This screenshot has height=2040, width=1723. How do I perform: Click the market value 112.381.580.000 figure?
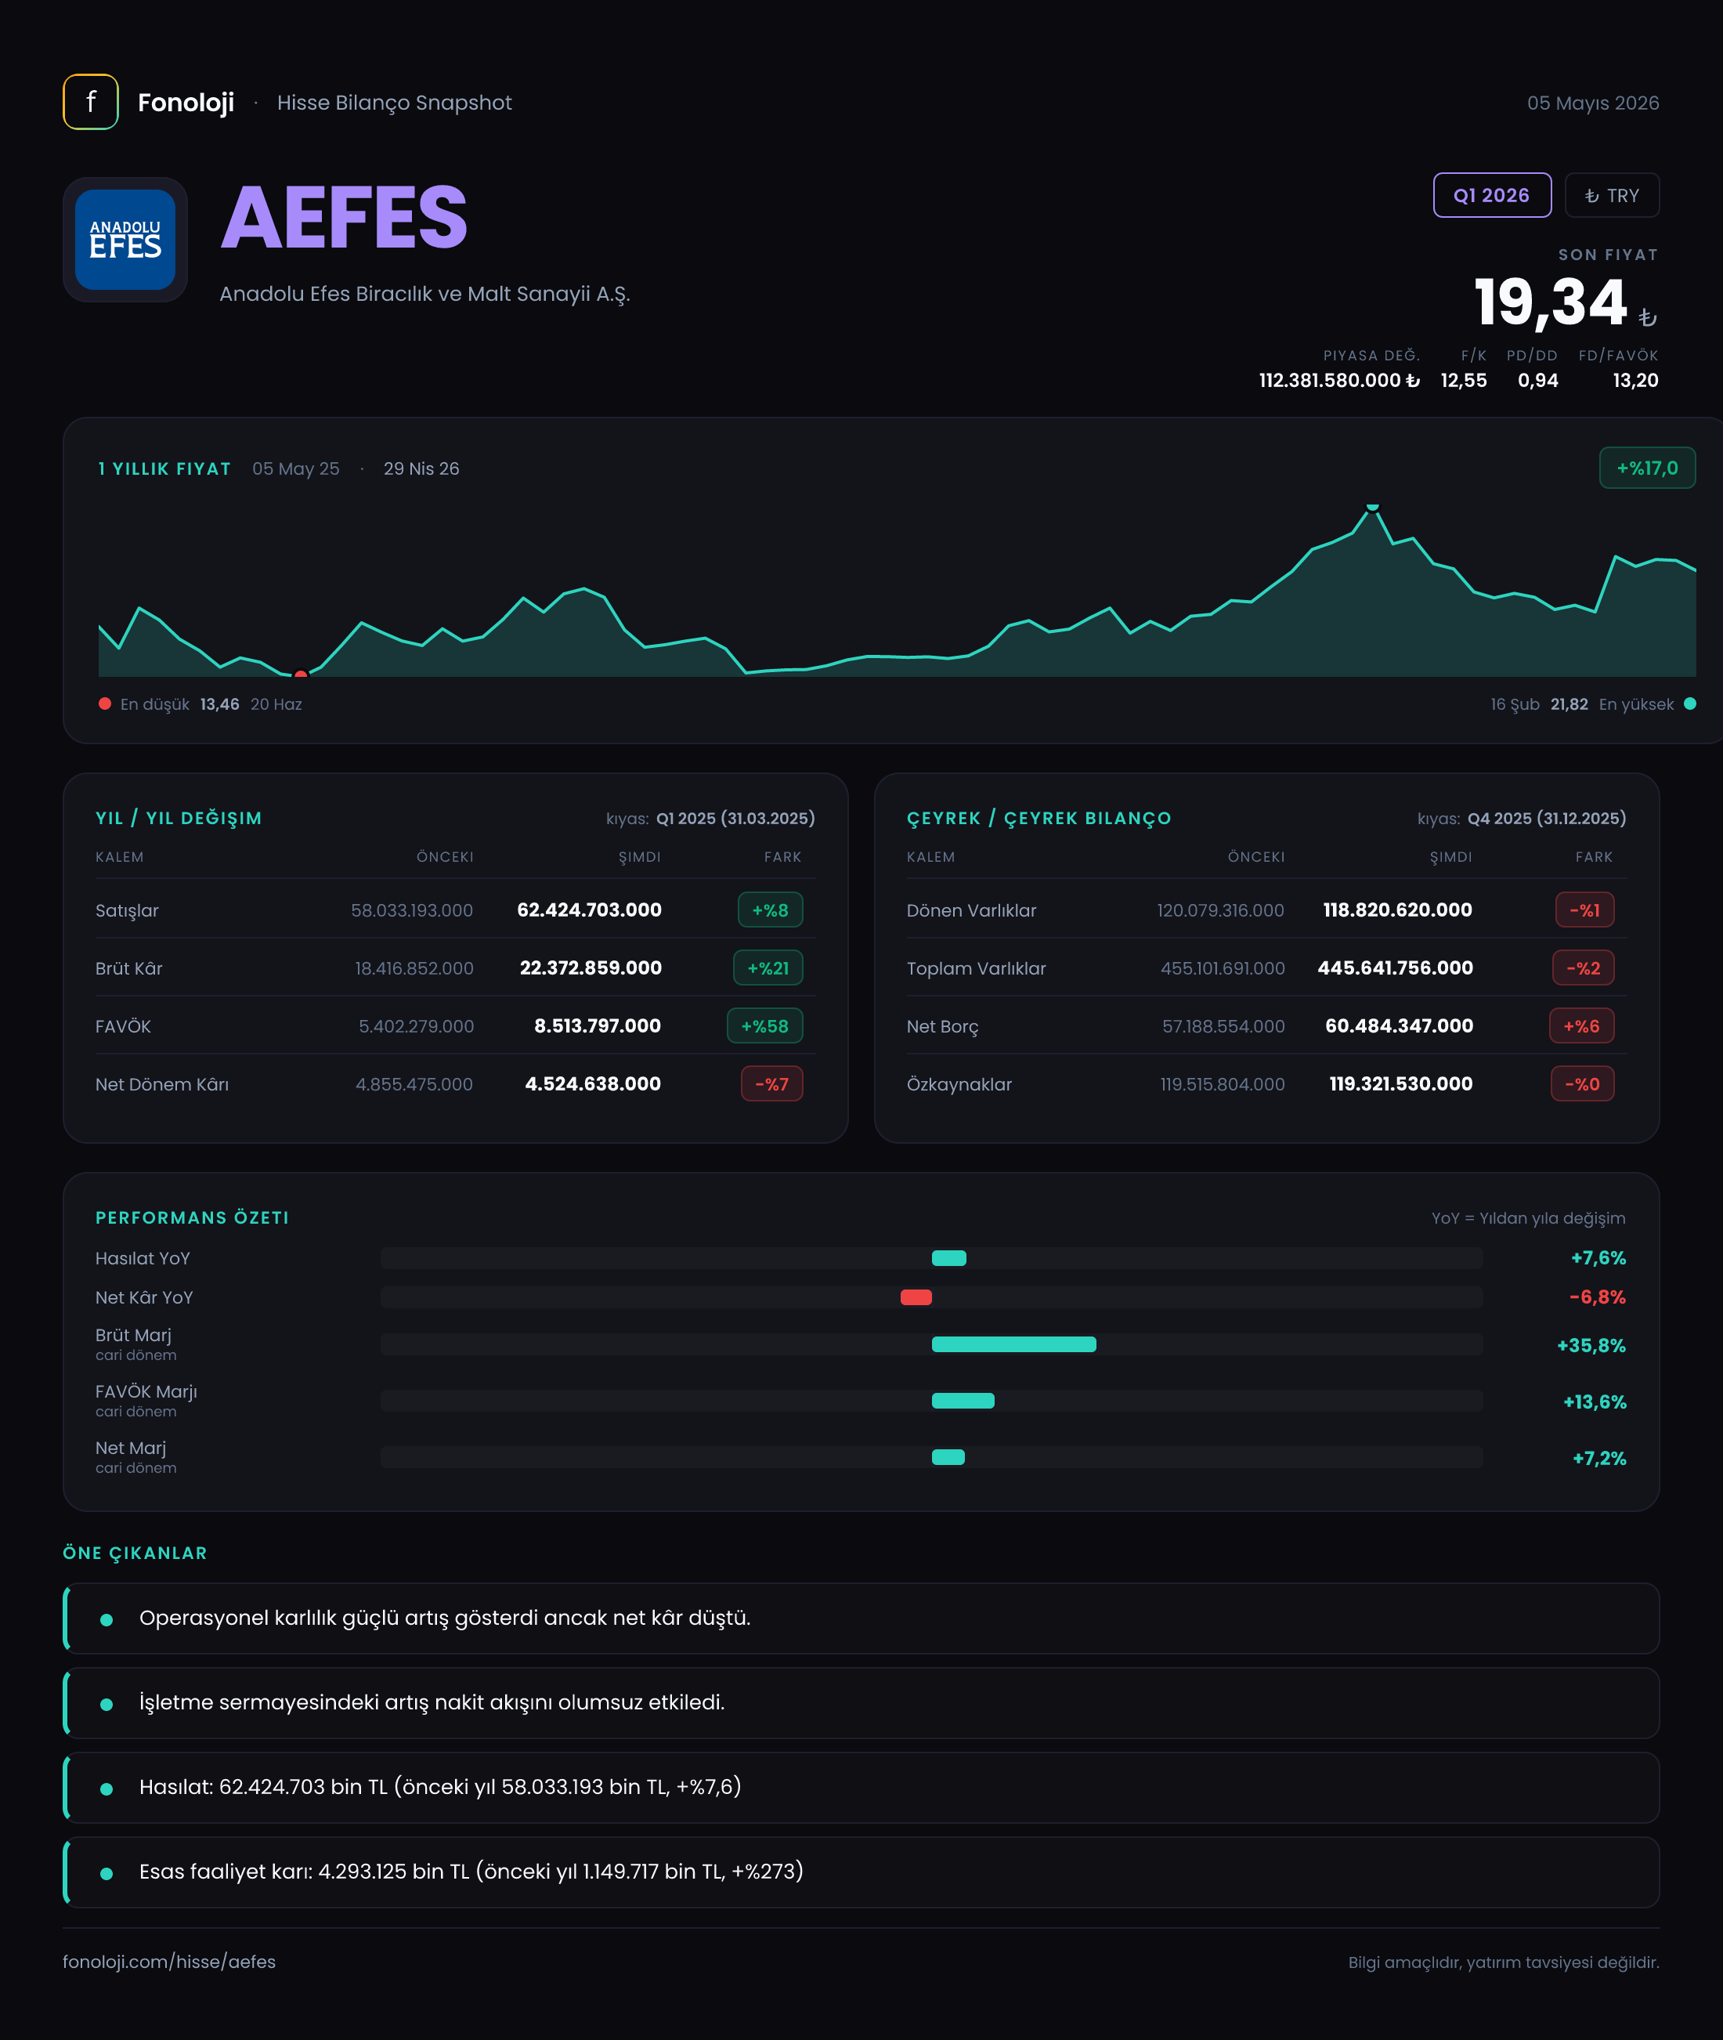(x=1338, y=380)
